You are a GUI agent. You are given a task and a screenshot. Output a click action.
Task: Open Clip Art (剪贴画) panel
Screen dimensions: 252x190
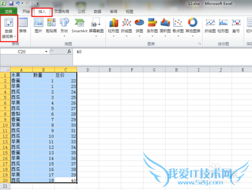pyautogui.click(x=51, y=25)
